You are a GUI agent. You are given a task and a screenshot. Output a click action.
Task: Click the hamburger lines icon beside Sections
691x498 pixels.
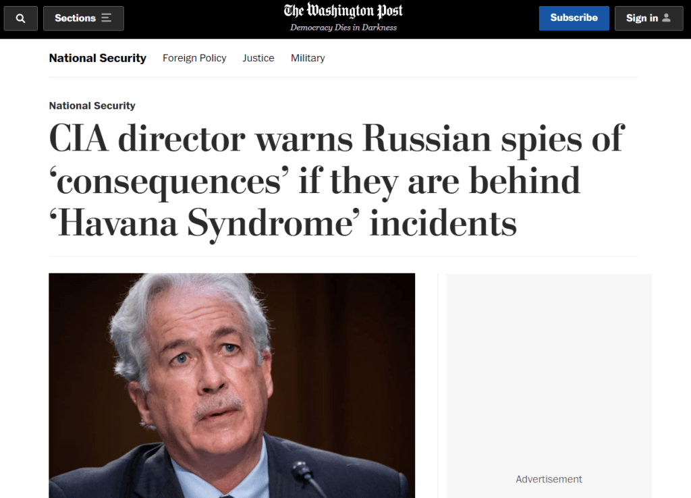[106, 18]
